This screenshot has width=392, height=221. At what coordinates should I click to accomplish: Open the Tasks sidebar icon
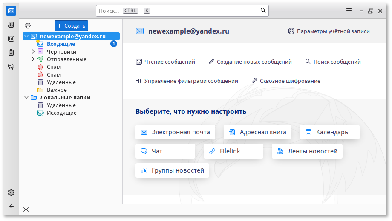pos(11,53)
